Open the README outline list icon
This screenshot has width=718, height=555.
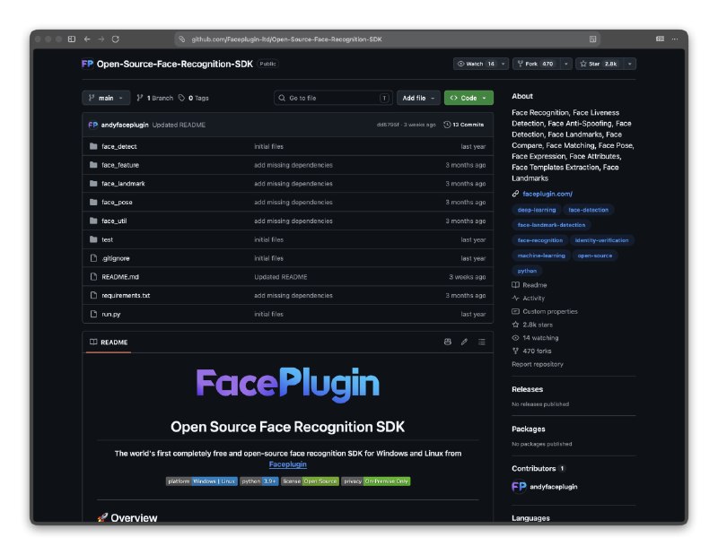tap(482, 342)
